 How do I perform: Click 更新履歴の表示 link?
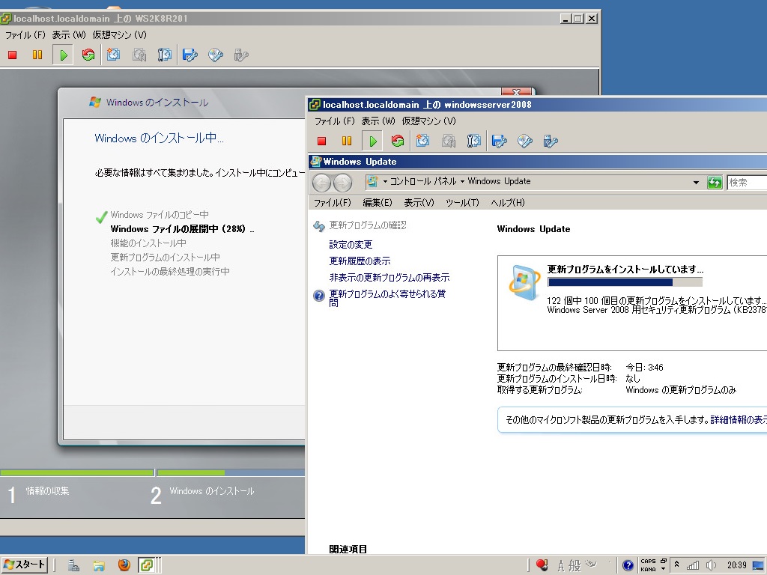click(360, 261)
